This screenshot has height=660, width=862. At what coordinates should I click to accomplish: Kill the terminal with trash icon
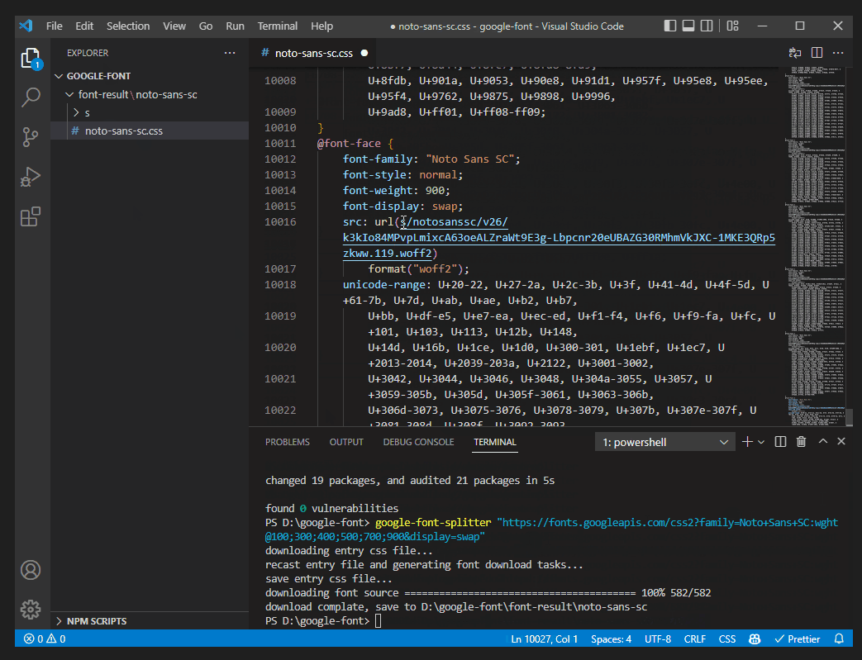(802, 442)
